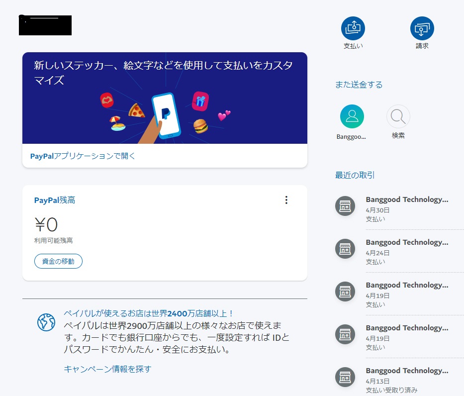
Task: Open the PayPal残高 heading link
Action: click(55, 200)
